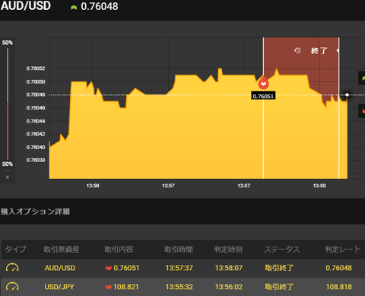Click the top 50% sentiment label
This screenshot has height=296, width=365.
tap(8, 43)
